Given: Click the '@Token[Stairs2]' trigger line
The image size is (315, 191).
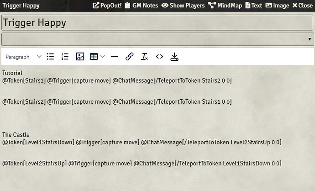Looking at the screenshot, I should click(117, 102).
